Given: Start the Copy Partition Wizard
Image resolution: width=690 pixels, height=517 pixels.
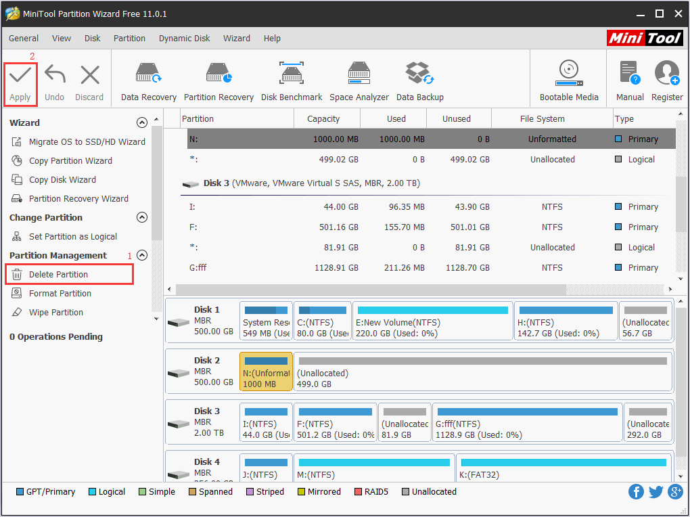Looking at the screenshot, I should pos(62,161).
